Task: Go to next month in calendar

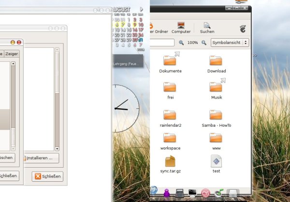Action: [142, 9]
